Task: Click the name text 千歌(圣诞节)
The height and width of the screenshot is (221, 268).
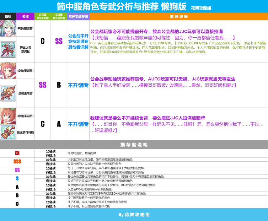Action: [x=25, y=29]
